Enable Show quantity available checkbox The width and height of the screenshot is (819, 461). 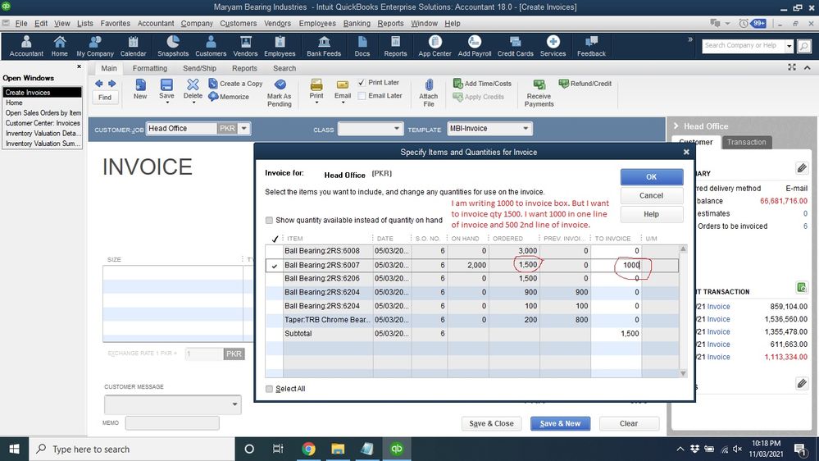pyautogui.click(x=270, y=220)
